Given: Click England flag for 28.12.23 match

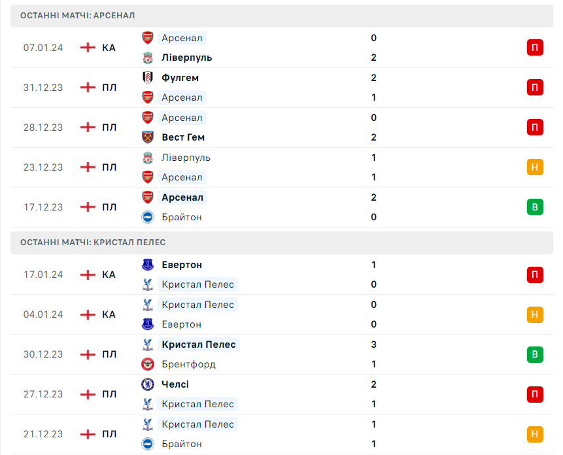Looking at the screenshot, I should (88, 127).
